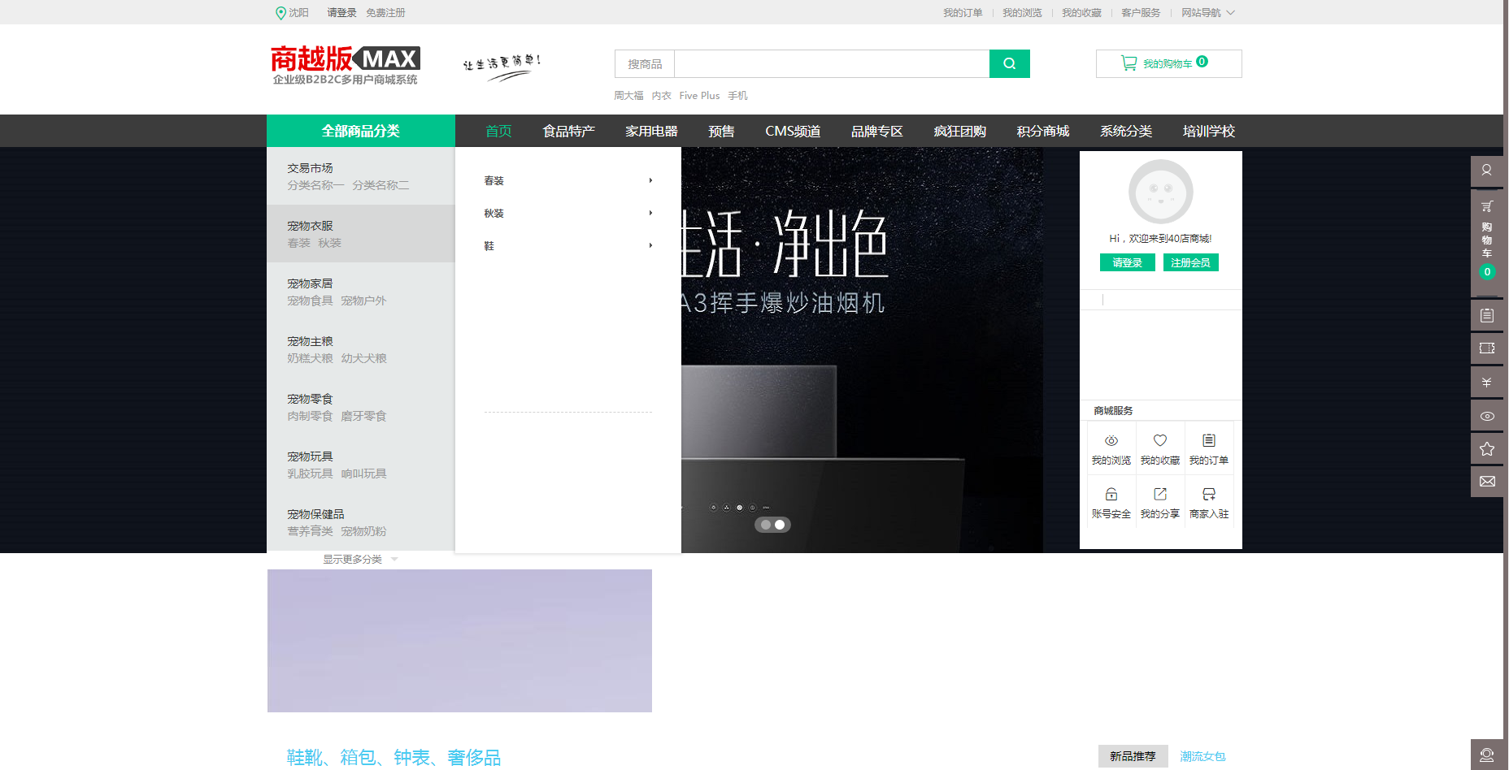Screen dimensions: 1509x770
Task: Click the star favorites icon in sidebar
Action: pos(1486,449)
